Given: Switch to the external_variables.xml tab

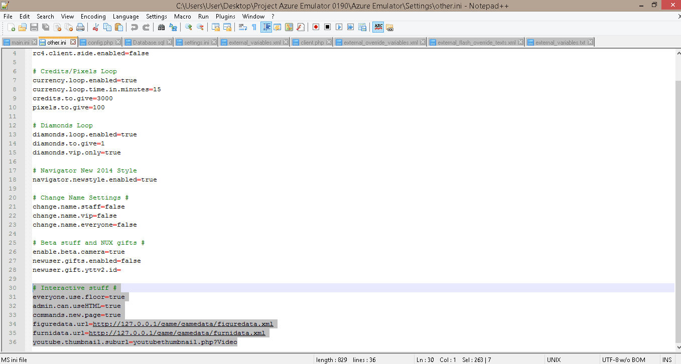Looking at the screenshot, I should coord(255,43).
